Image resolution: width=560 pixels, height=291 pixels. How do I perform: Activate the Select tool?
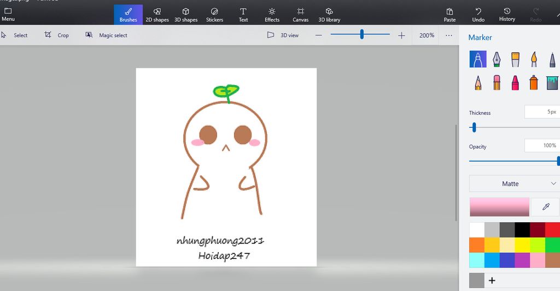14,35
